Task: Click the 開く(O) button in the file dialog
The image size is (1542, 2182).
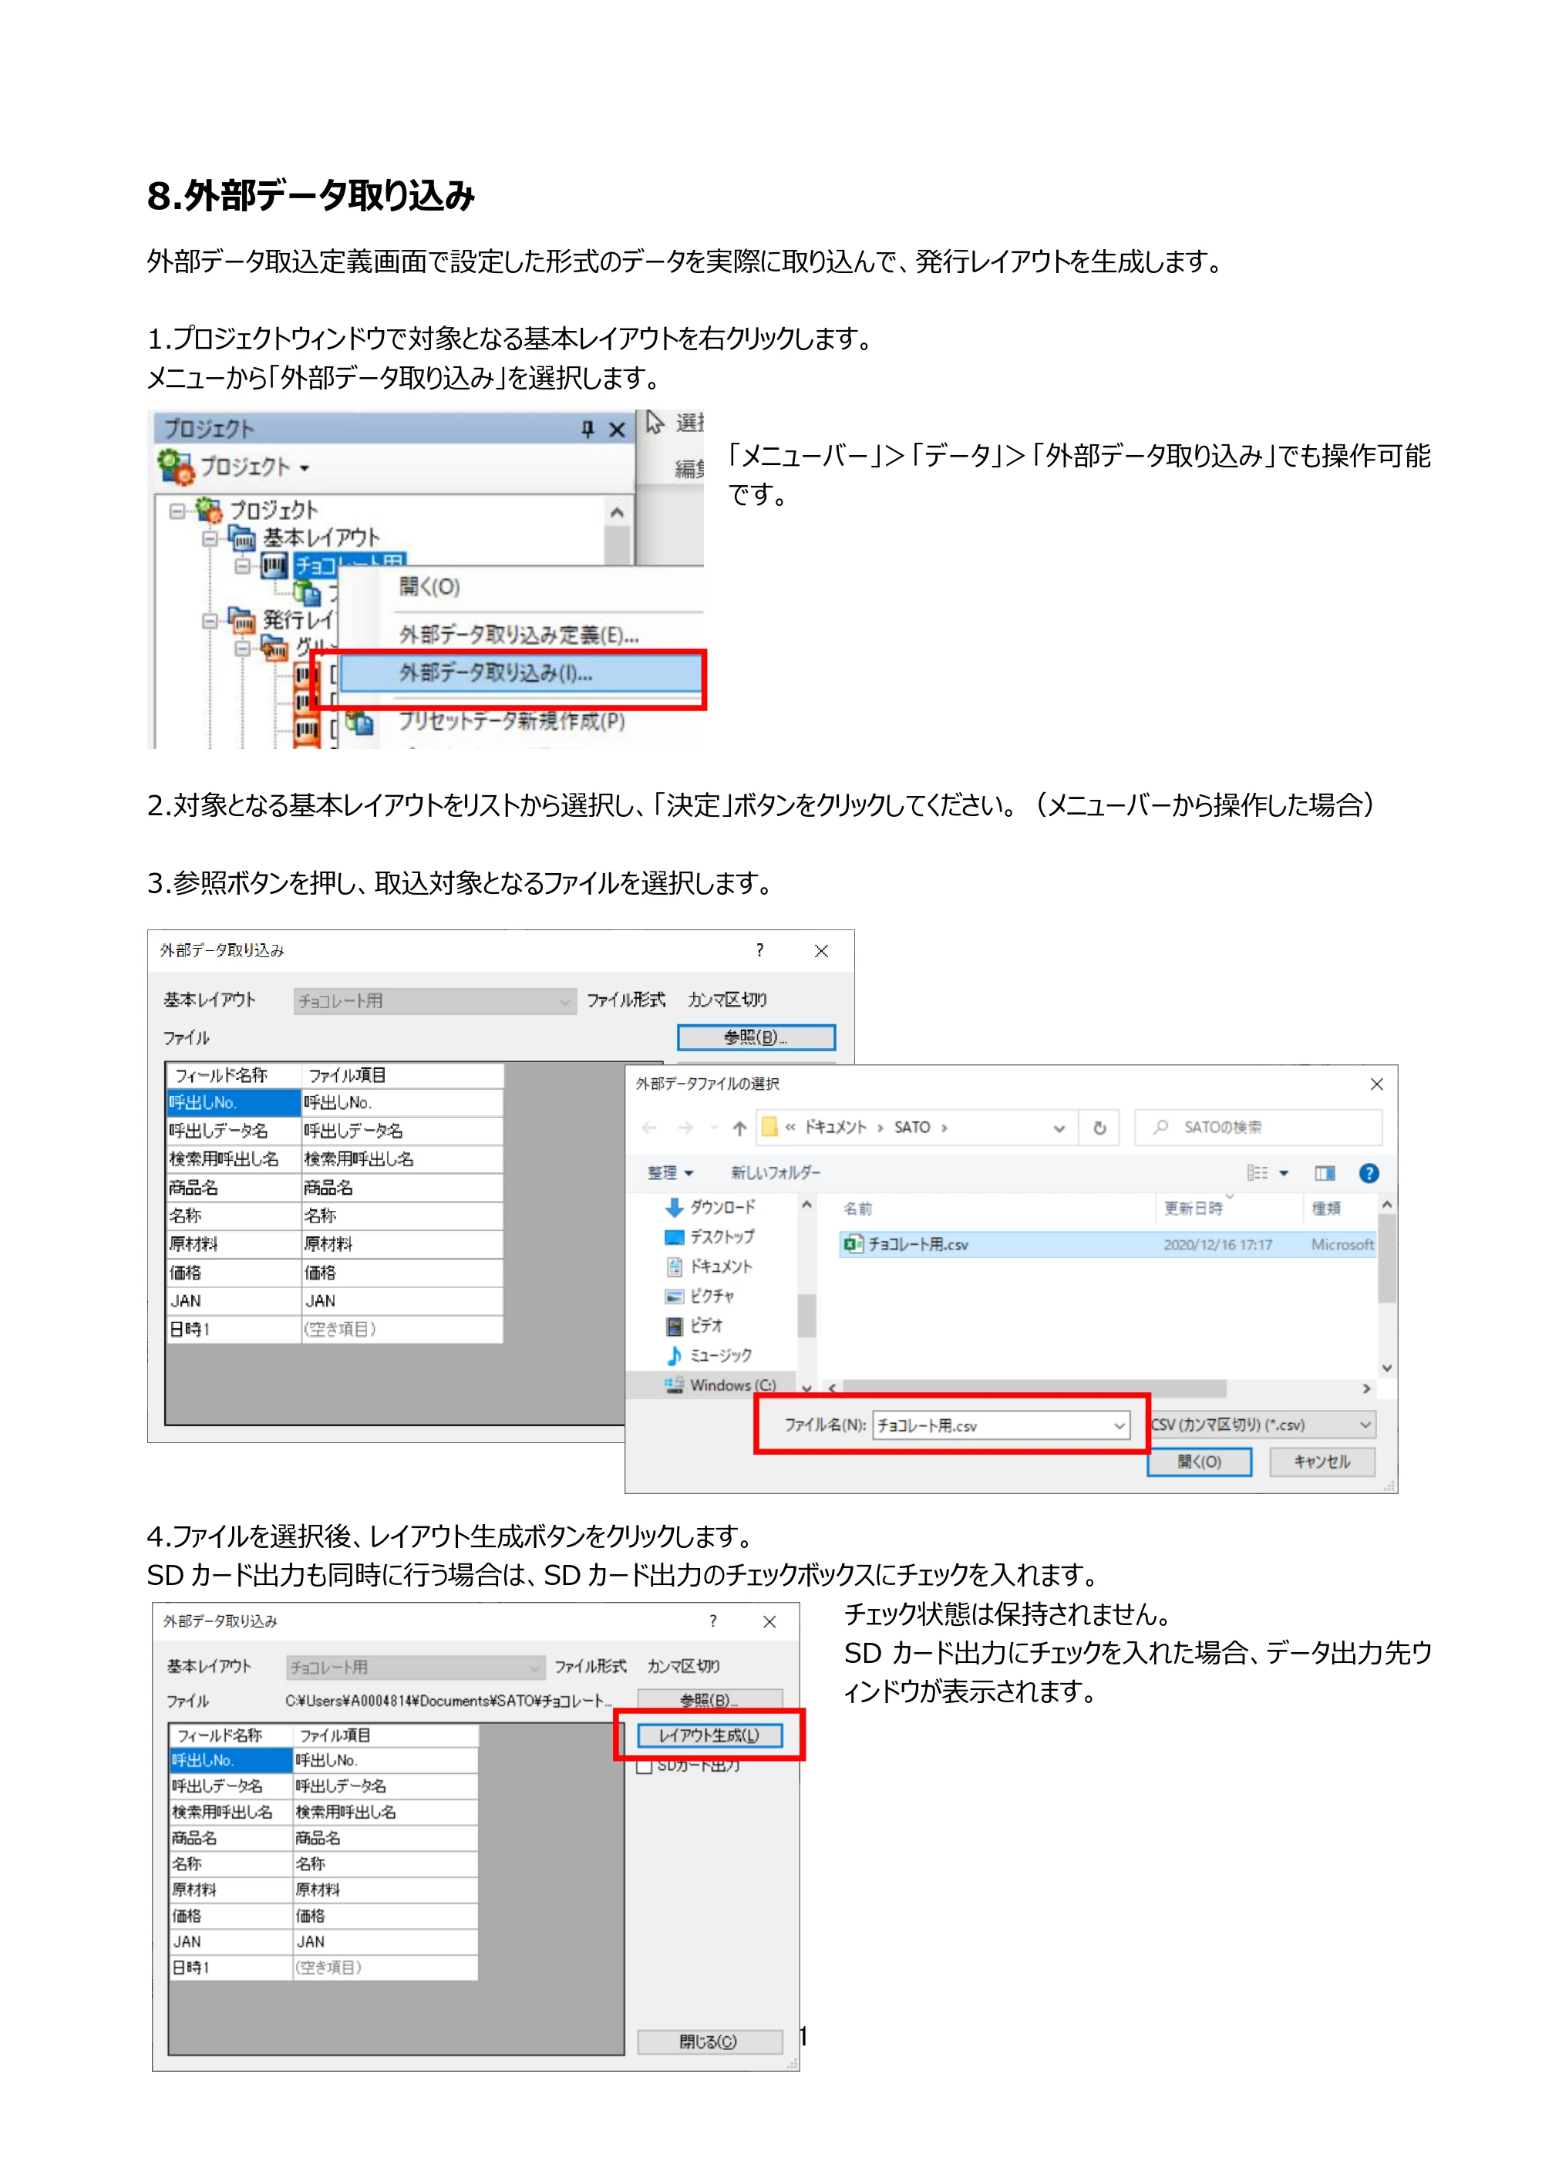Action: pos(1199,1462)
